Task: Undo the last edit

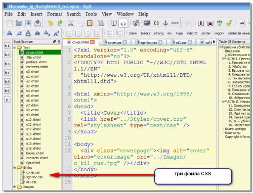Action: click(x=50, y=23)
